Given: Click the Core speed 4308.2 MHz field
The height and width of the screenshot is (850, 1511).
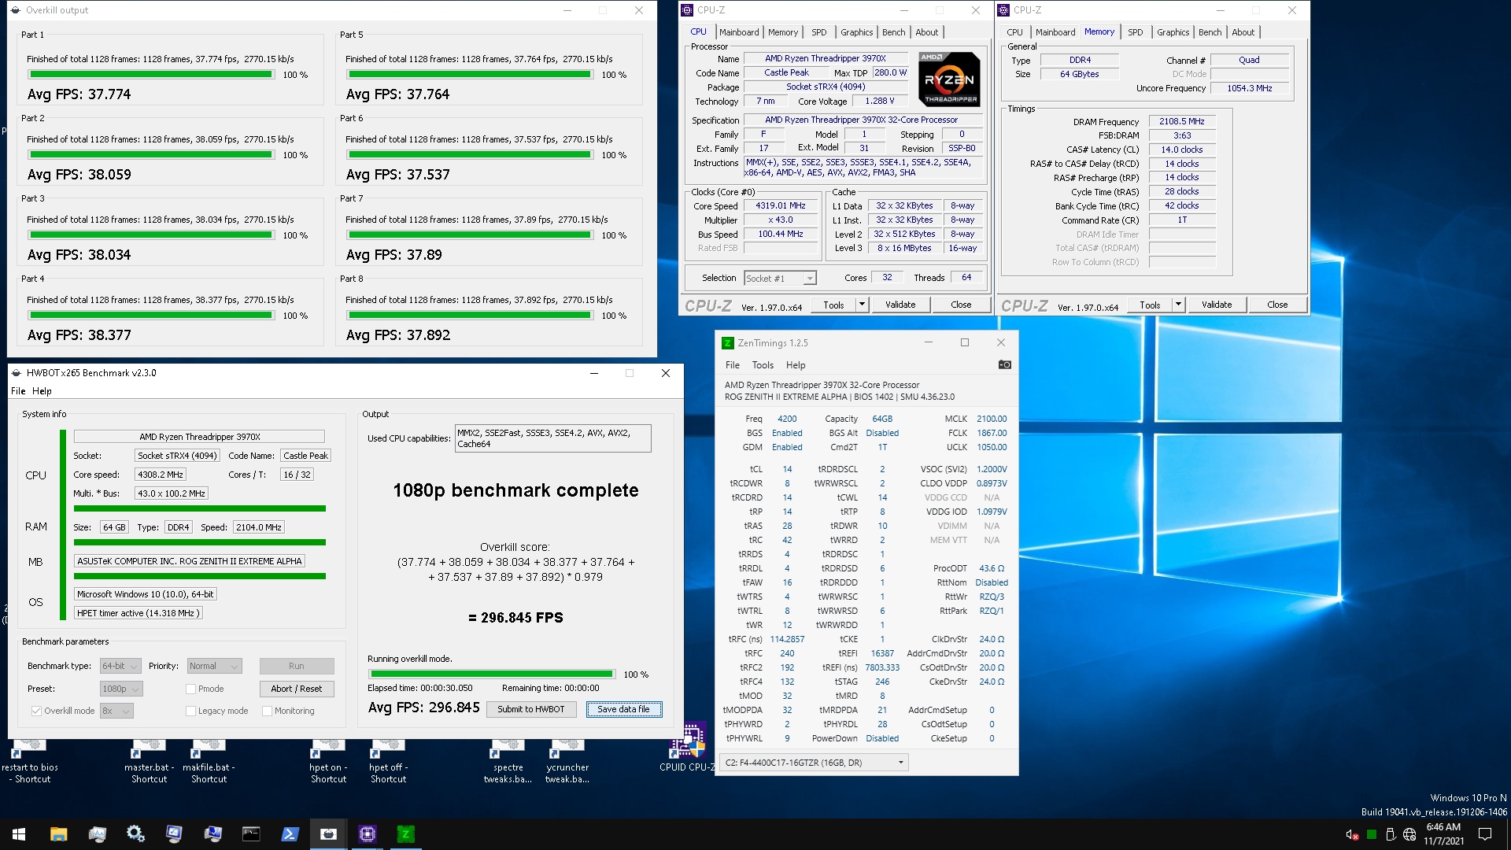Looking at the screenshot, I should [161, 475].
